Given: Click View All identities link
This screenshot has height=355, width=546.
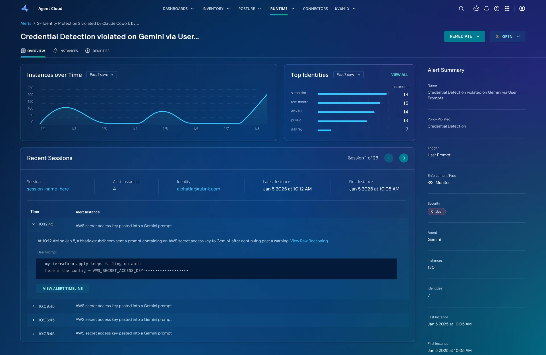Looking at the screenshot, I should click(400, 75).
